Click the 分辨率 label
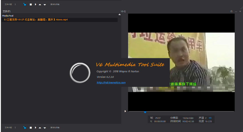The height and width of the screenshot is (132, 243). click(174, 118)
